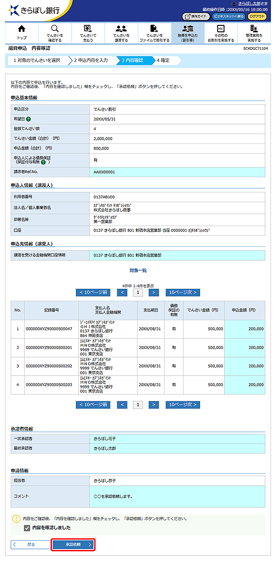Jump 10ページ次 in the lower pagination
The image size is (276, 561).
tap(183, 405)
